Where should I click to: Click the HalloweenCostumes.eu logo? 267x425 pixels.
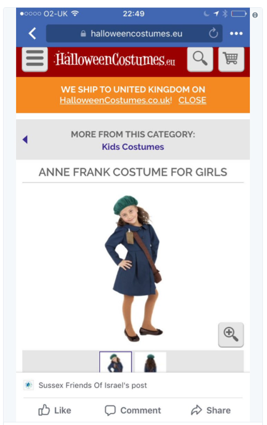pyautogui.click(x=115, y=59)
